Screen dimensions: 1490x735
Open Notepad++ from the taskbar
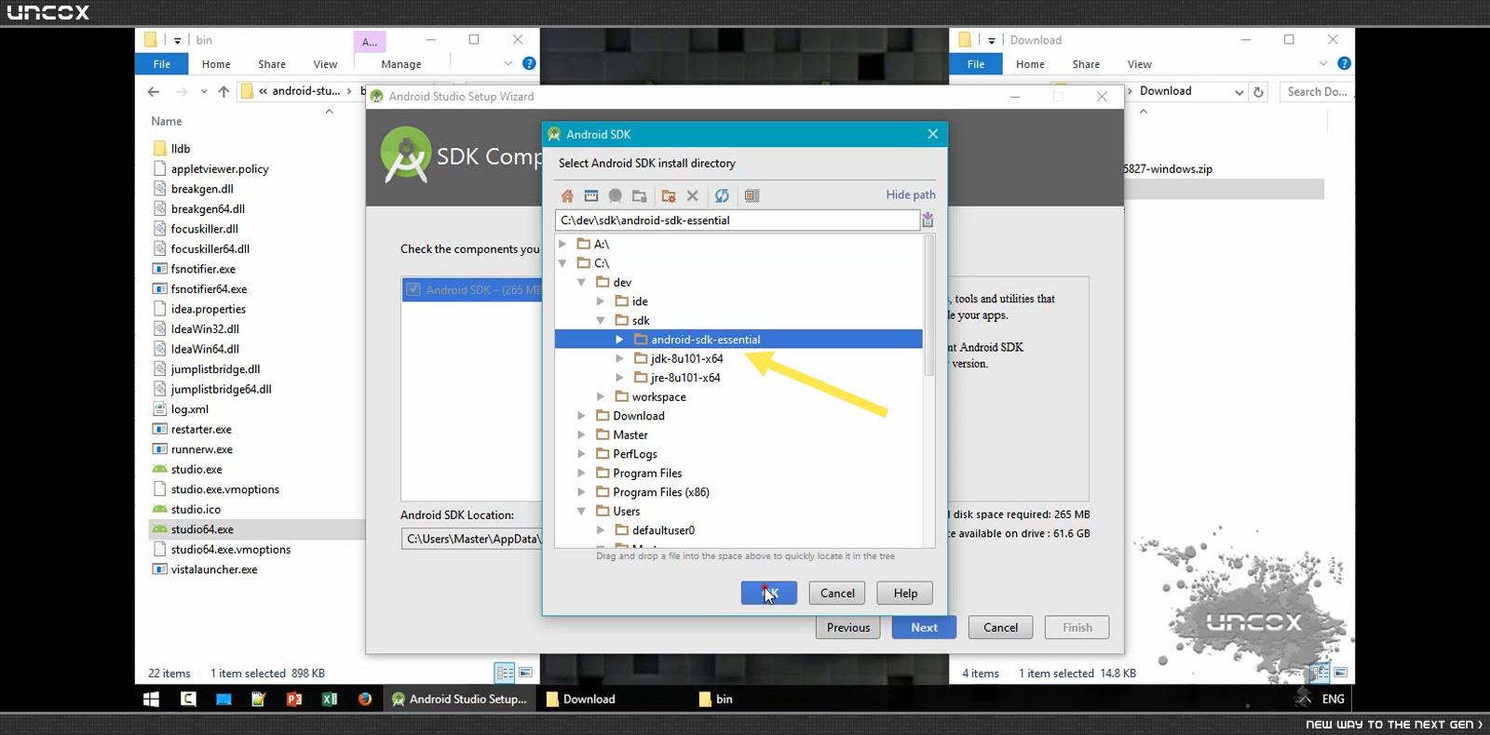click(259, 699)
